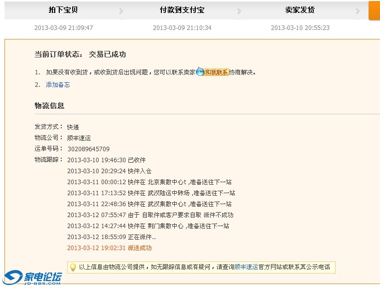
Task: Open the 顺丰速运 link in the notice
Action: tap(246, 267)
